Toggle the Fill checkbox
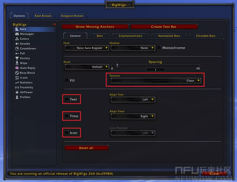This screenshot has height=182, width=237. 67,80
